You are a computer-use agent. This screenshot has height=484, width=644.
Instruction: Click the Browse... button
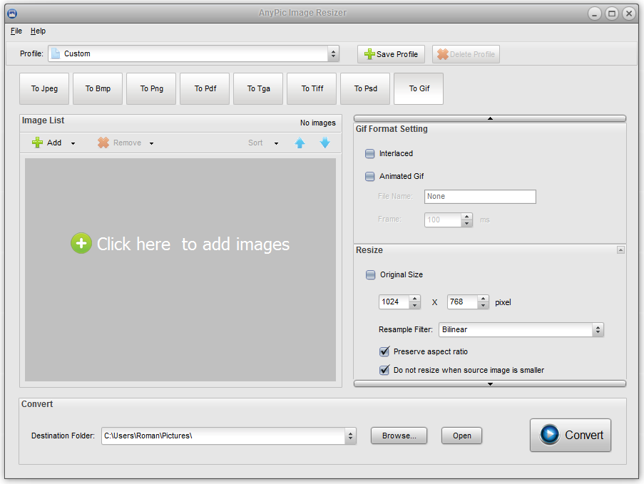point(399,436)
